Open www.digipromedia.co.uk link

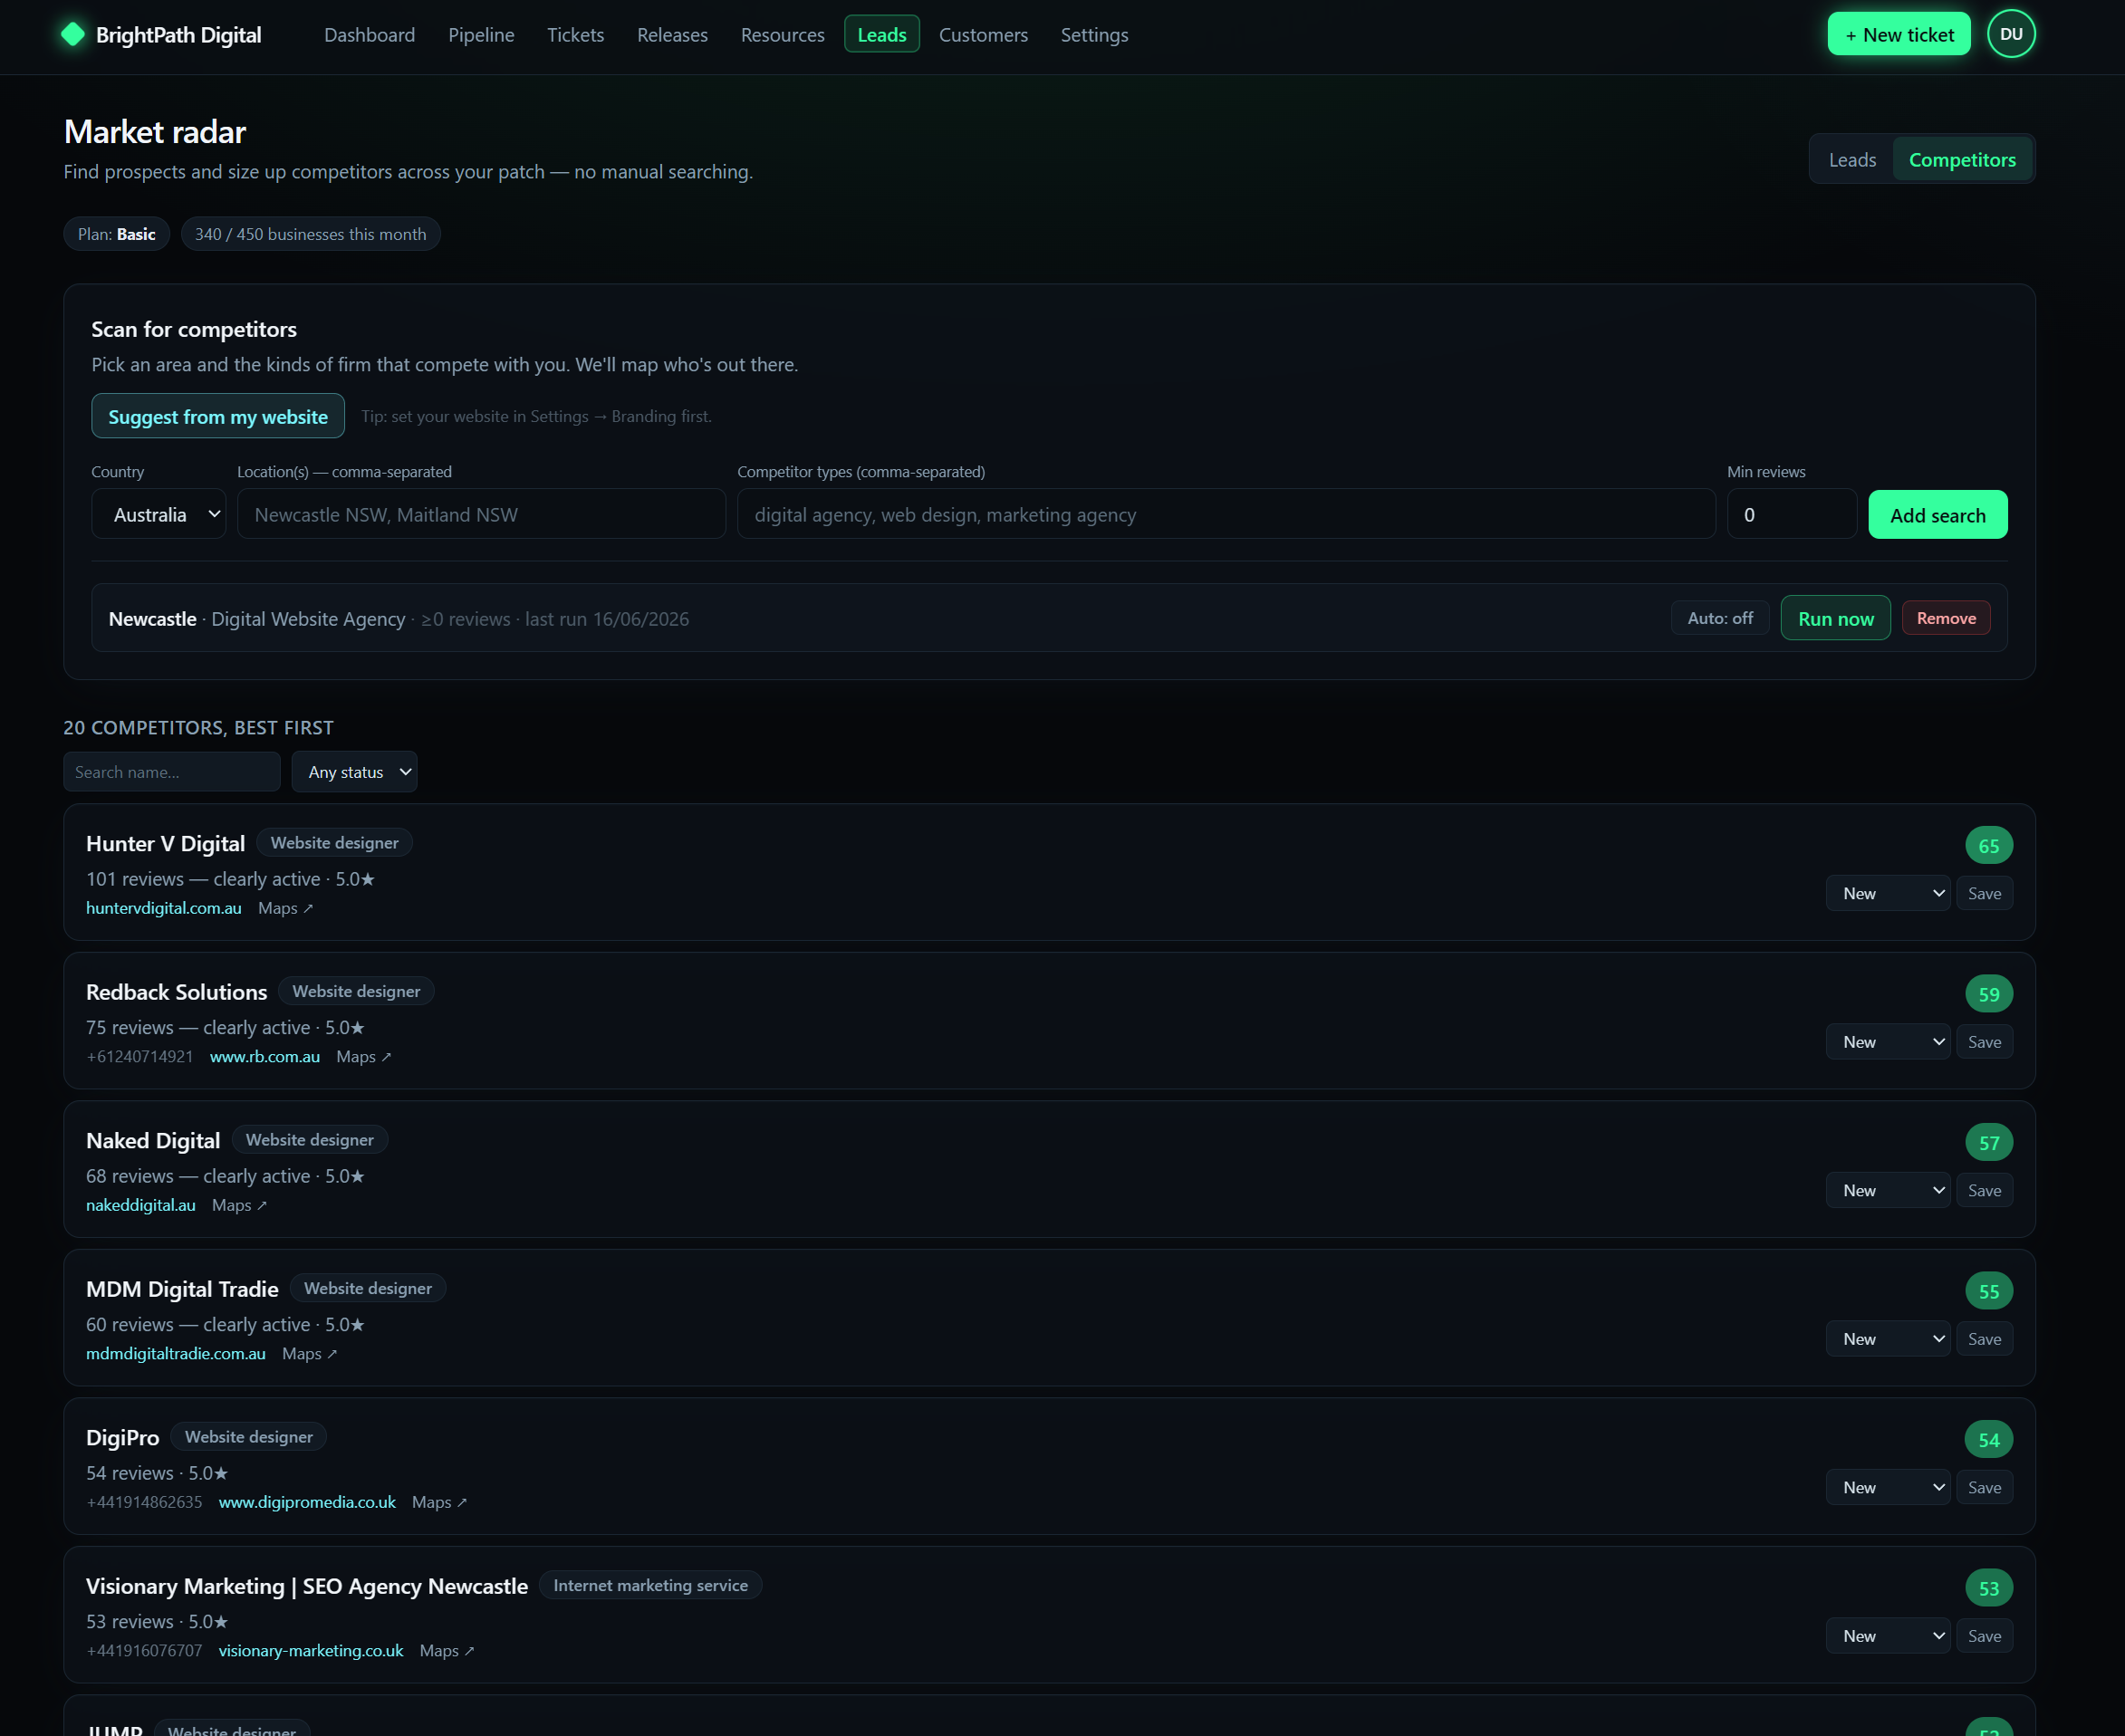point(307,1502)
